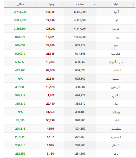Click the sort arrows beside البلد header

134,4
